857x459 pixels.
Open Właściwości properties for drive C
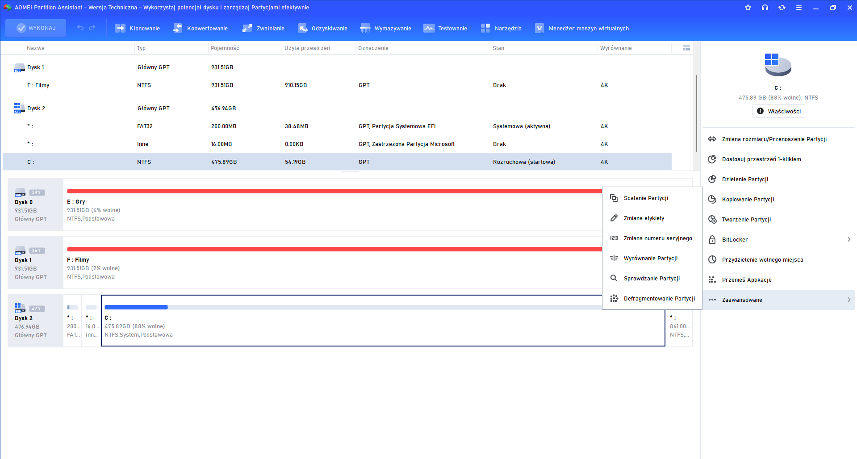pyautogui.click(x=778, y=111)
